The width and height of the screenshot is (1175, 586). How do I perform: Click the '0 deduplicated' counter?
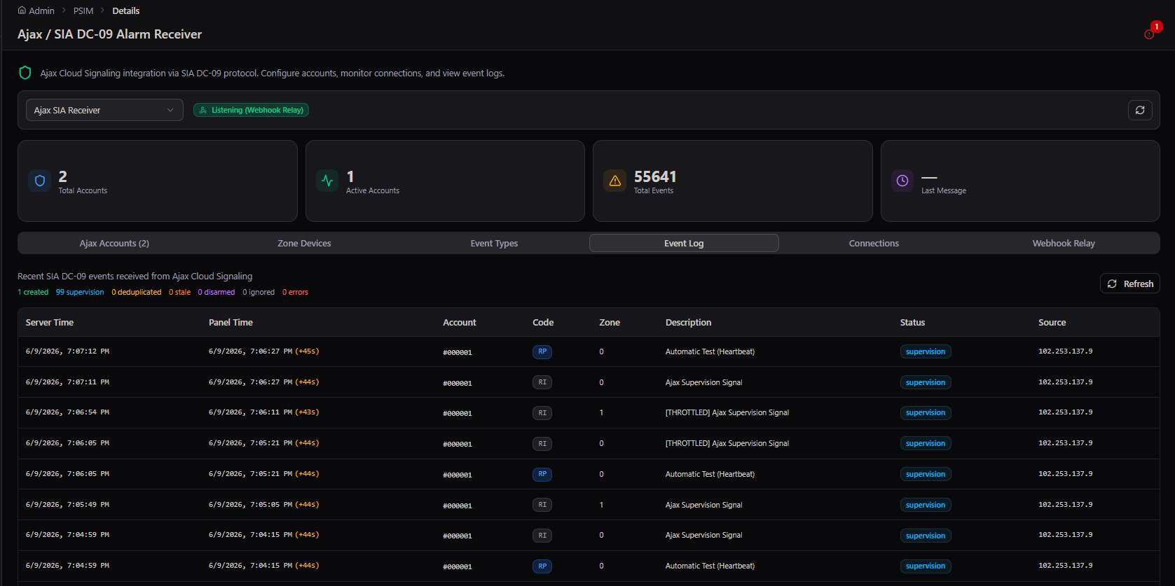137,292
